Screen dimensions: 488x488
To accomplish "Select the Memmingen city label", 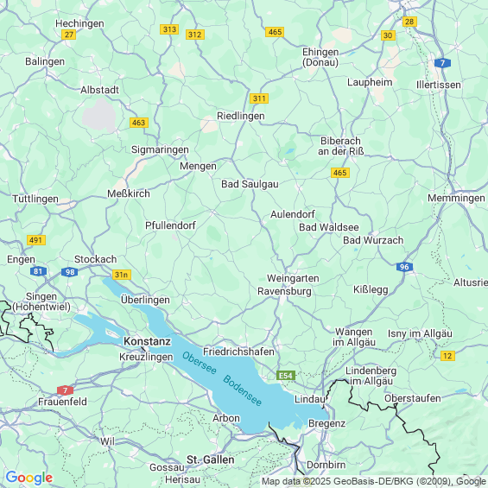I will click(x=456, y=198).
